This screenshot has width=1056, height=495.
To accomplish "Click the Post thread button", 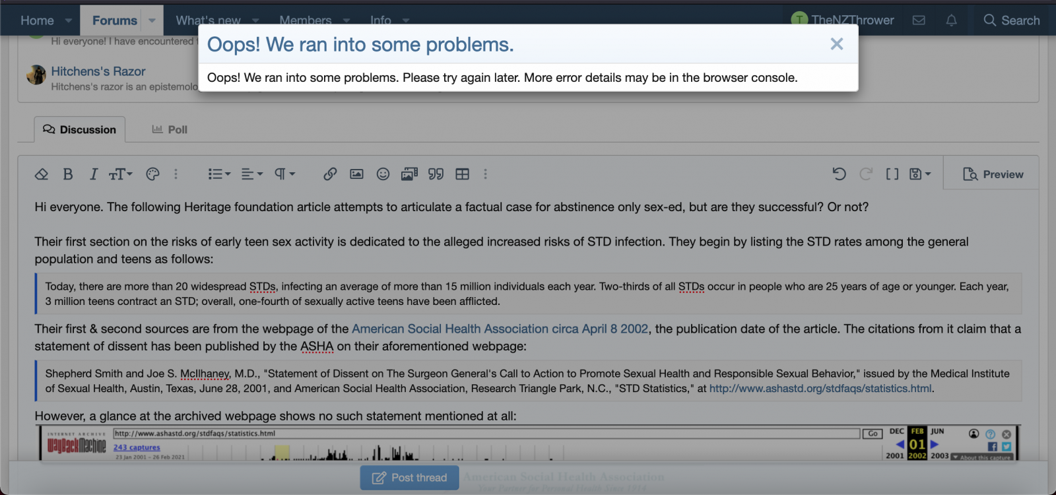I will (409, 478).
